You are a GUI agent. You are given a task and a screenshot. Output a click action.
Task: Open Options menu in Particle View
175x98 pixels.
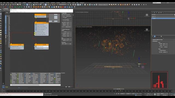coord(21,12)
